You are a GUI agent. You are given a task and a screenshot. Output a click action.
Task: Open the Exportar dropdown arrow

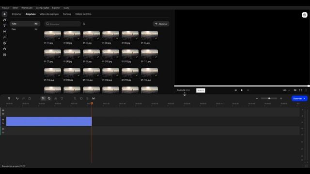[305, 99]
